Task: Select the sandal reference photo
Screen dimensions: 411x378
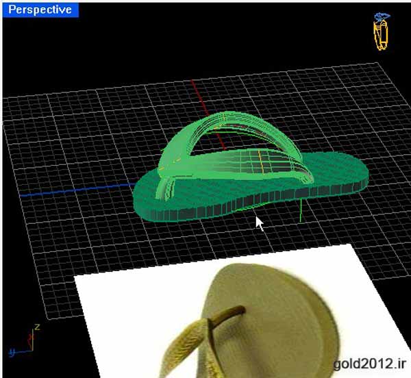Action: pos(274,301)
